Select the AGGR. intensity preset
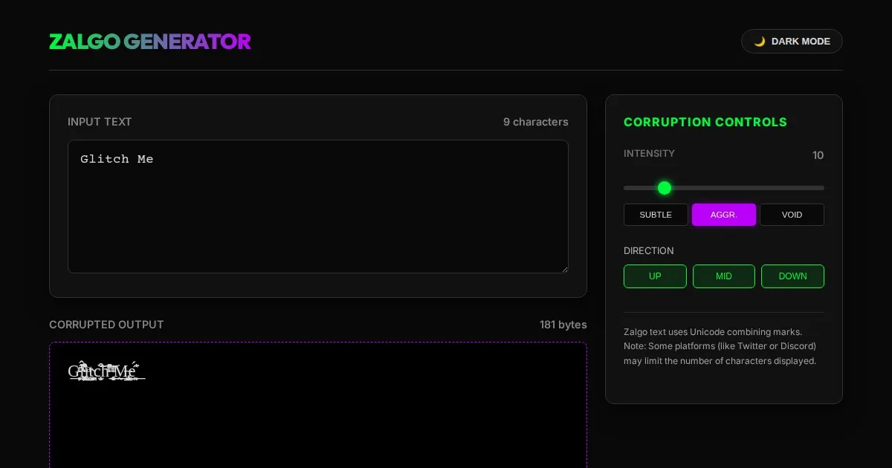Screen dimensions: 892x468 click(x=724, y=215)
